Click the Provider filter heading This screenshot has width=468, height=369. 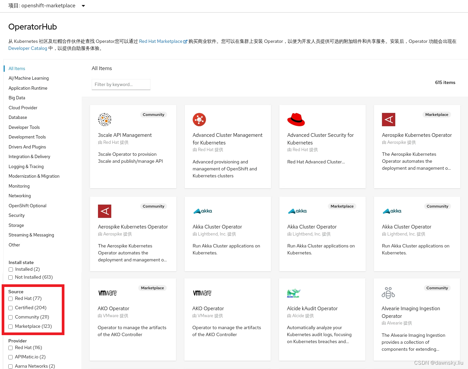coord(18,341)
